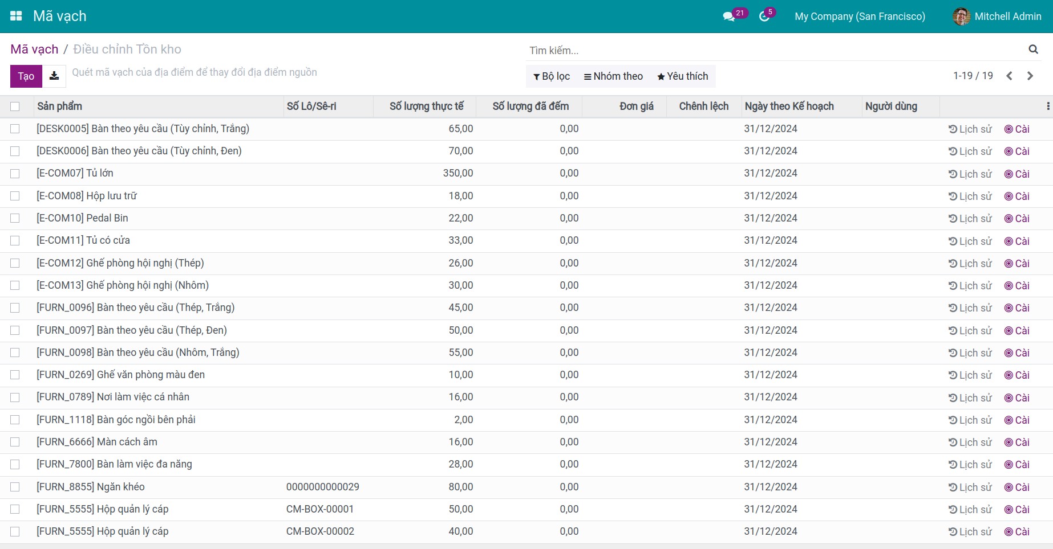Check the FURN_7800 Bàn làm việc đa năng checkbox
Viewport: 1053px width, 549px height.
pos(15,464)
